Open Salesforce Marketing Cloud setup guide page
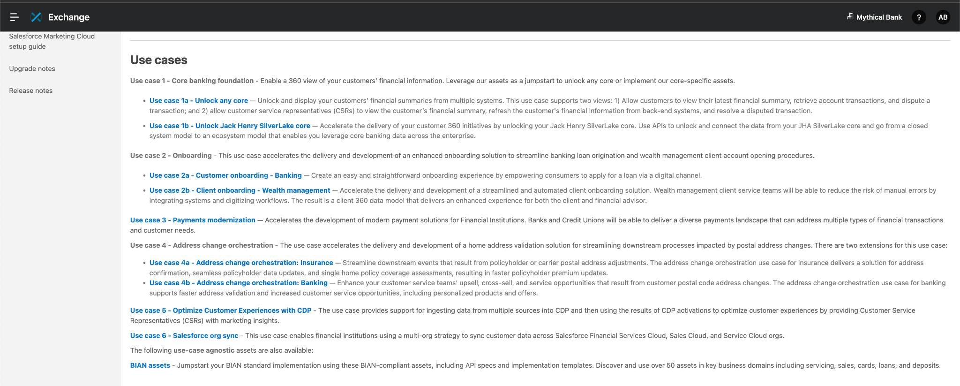 (52, 41)
